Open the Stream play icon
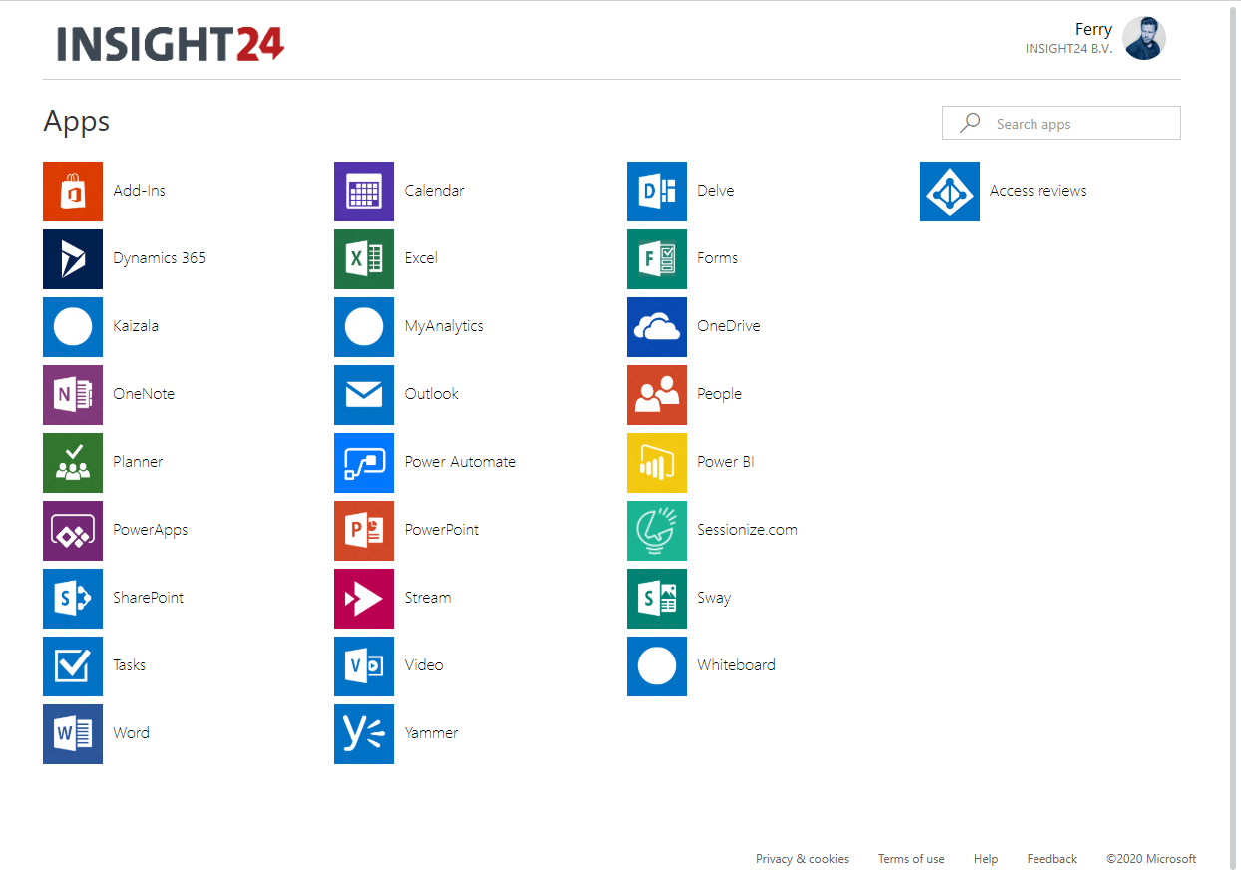Image resolution: width=1241 pixels, height=876 pixels. coord(364,599)
